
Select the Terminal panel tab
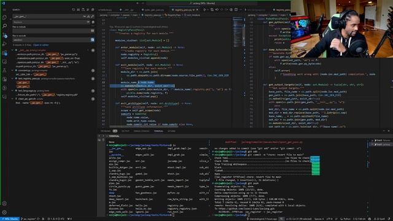pyautogui.click(x=158, y=131)
